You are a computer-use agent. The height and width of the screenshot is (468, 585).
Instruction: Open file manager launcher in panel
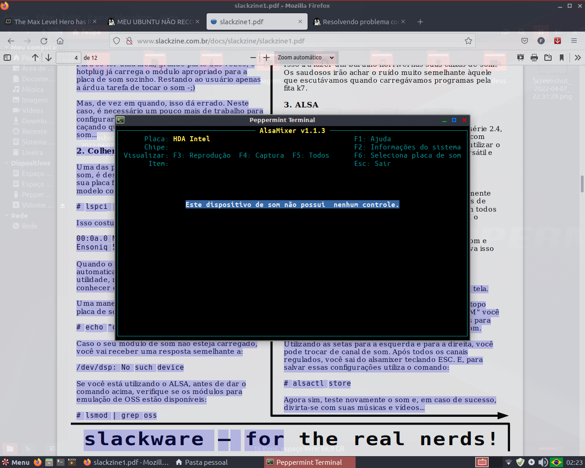coord(49,462)
